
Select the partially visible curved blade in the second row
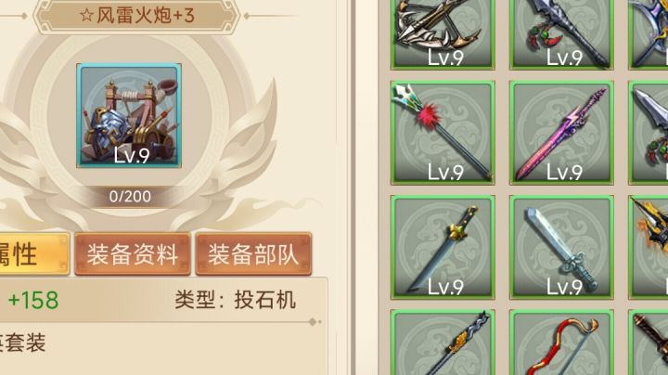(x=648, y=133)
